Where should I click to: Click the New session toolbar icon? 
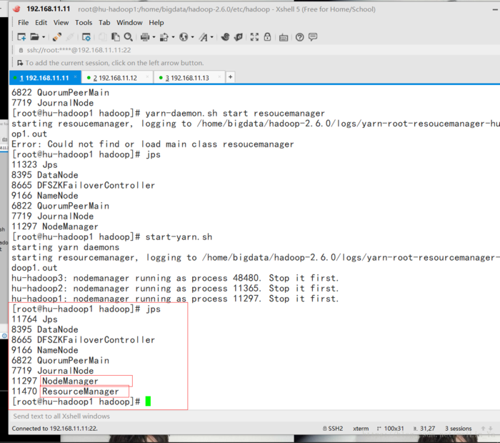pyautogui.click(x=21, y=37)
